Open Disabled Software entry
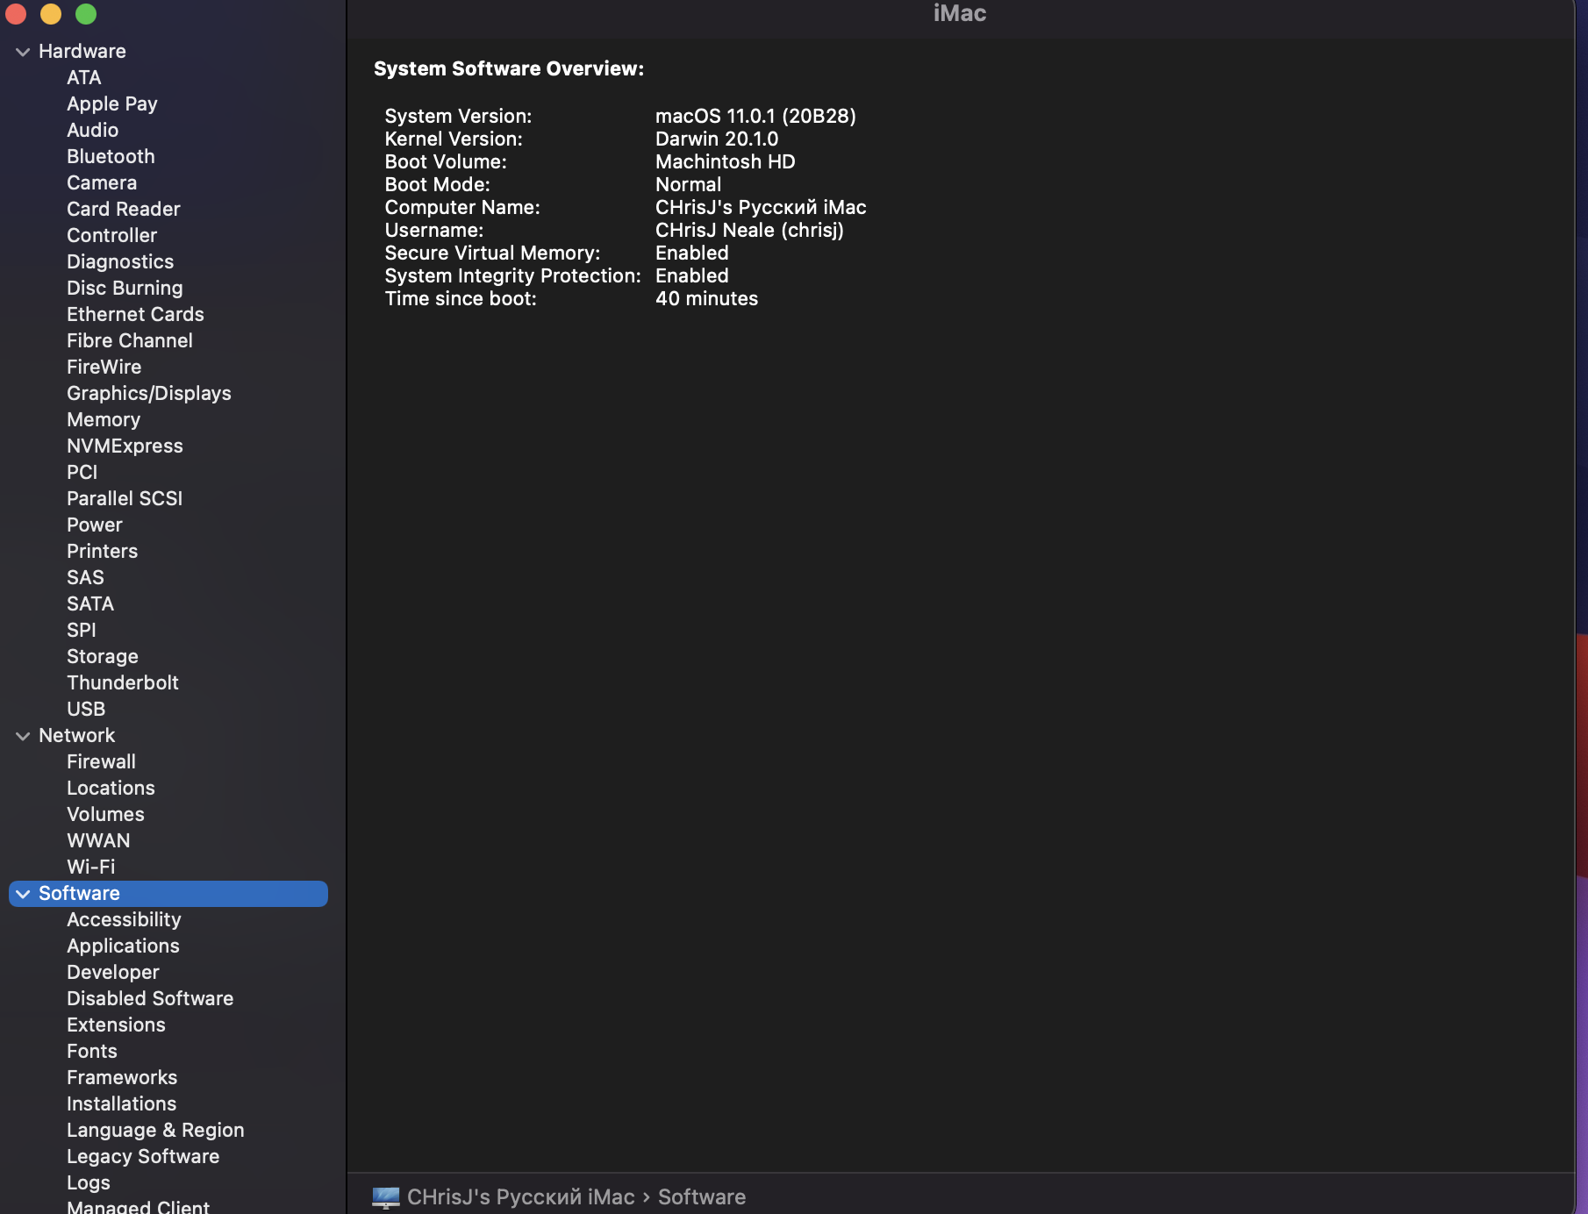The image size is (1588, 1214). tap(150, 999)
